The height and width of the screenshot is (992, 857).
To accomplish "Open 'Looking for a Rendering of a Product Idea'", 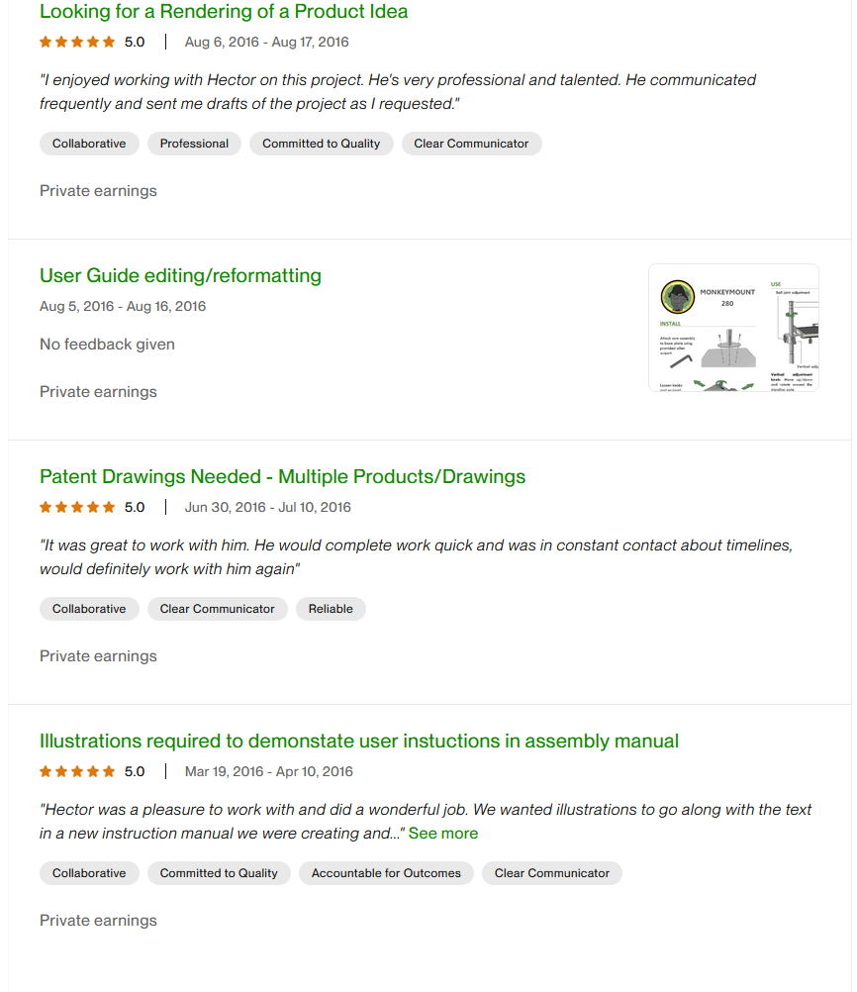I will (x=224, y=12).
